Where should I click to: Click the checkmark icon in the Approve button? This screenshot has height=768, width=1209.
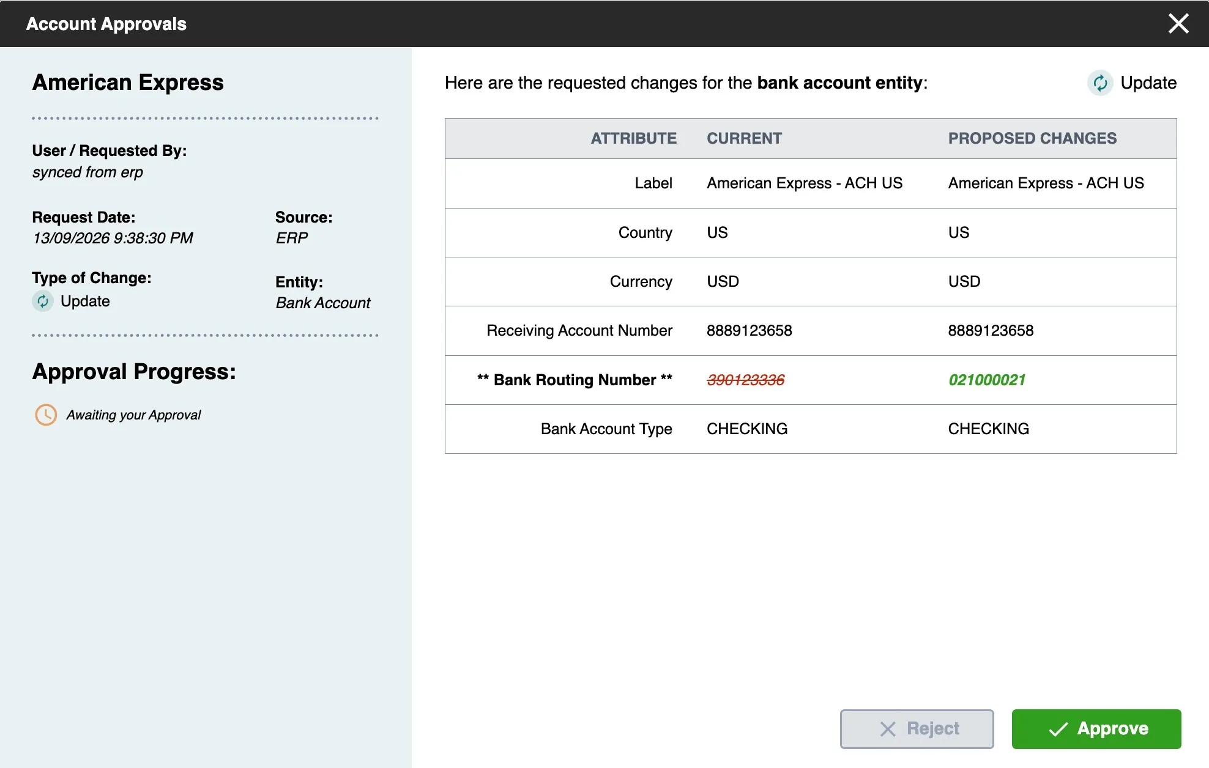tap(1058, 729)
